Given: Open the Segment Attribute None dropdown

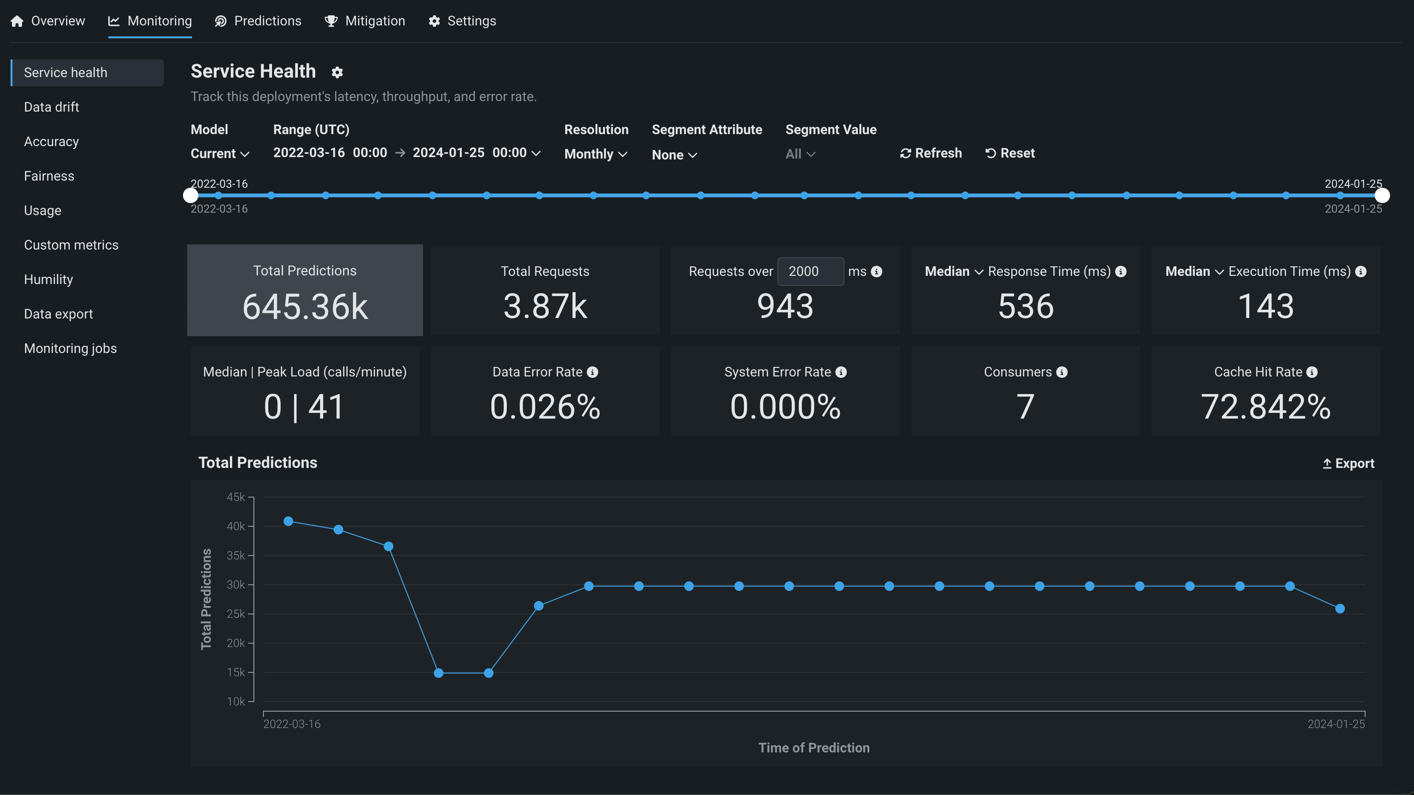Looking at the screenshot, I should 674,155.
